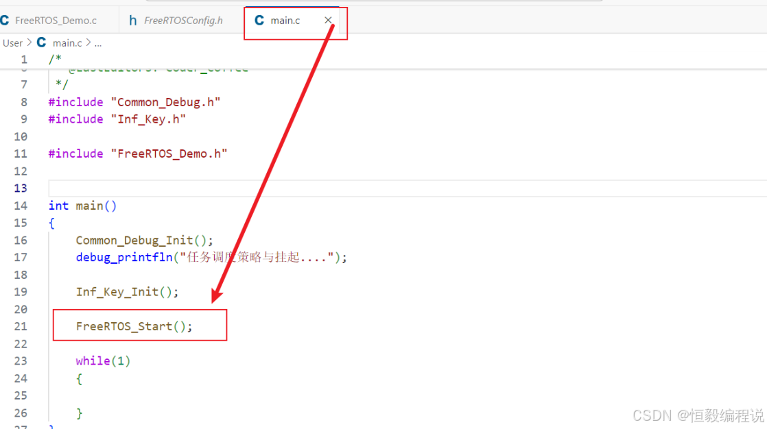Click the #include directive on line 9
Viewport: 767px width, 429px height.
[x=76, y=119]
